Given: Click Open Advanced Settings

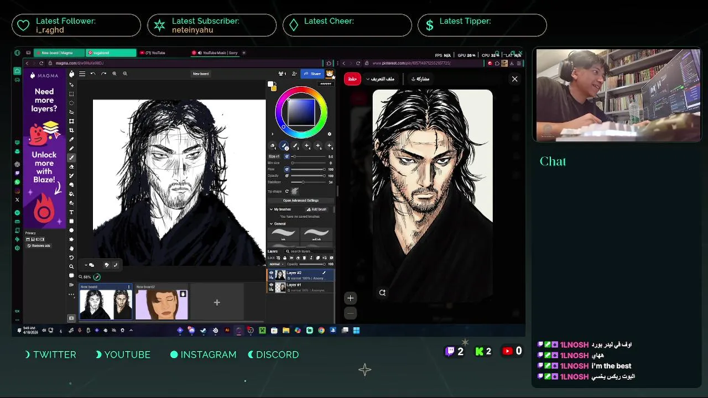Looking at the screenshot, I should point(301,201).
